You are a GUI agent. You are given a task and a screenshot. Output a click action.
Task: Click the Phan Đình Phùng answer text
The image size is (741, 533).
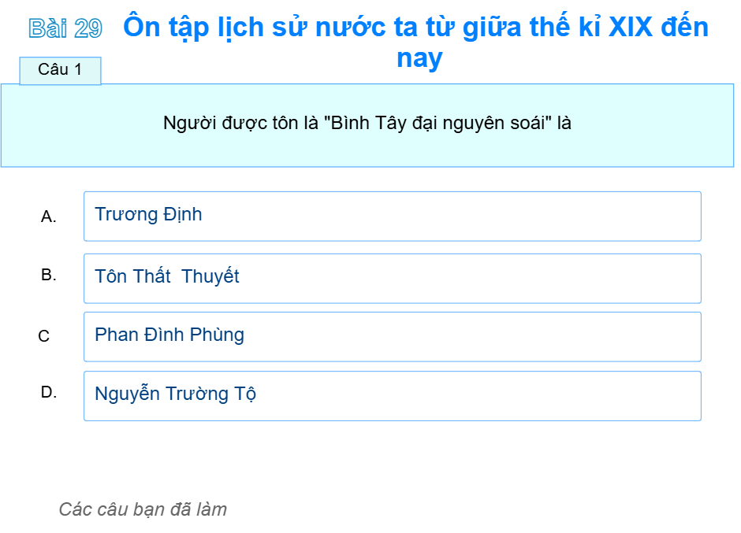point(169,335)
